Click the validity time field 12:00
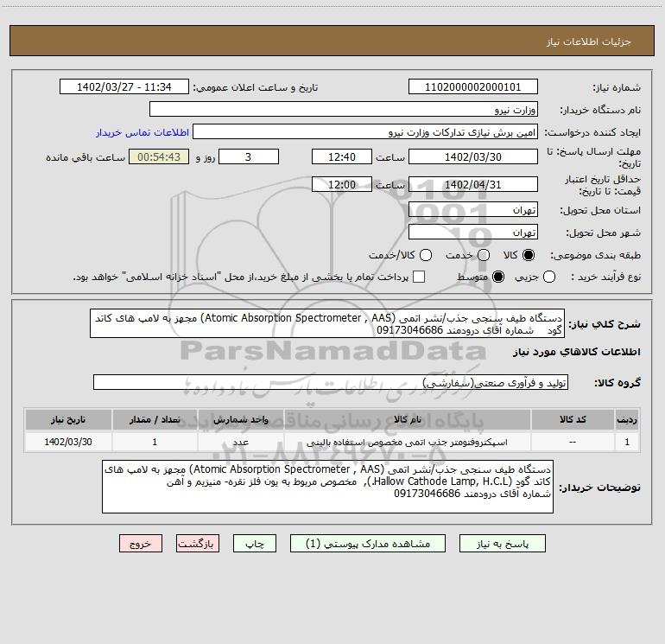Viewport: 665px width, 644px height. point(342,184)
